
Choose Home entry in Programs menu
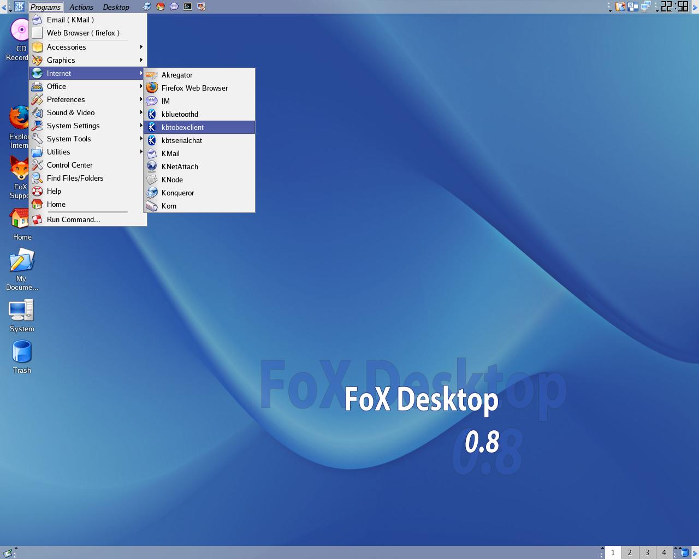88,204
